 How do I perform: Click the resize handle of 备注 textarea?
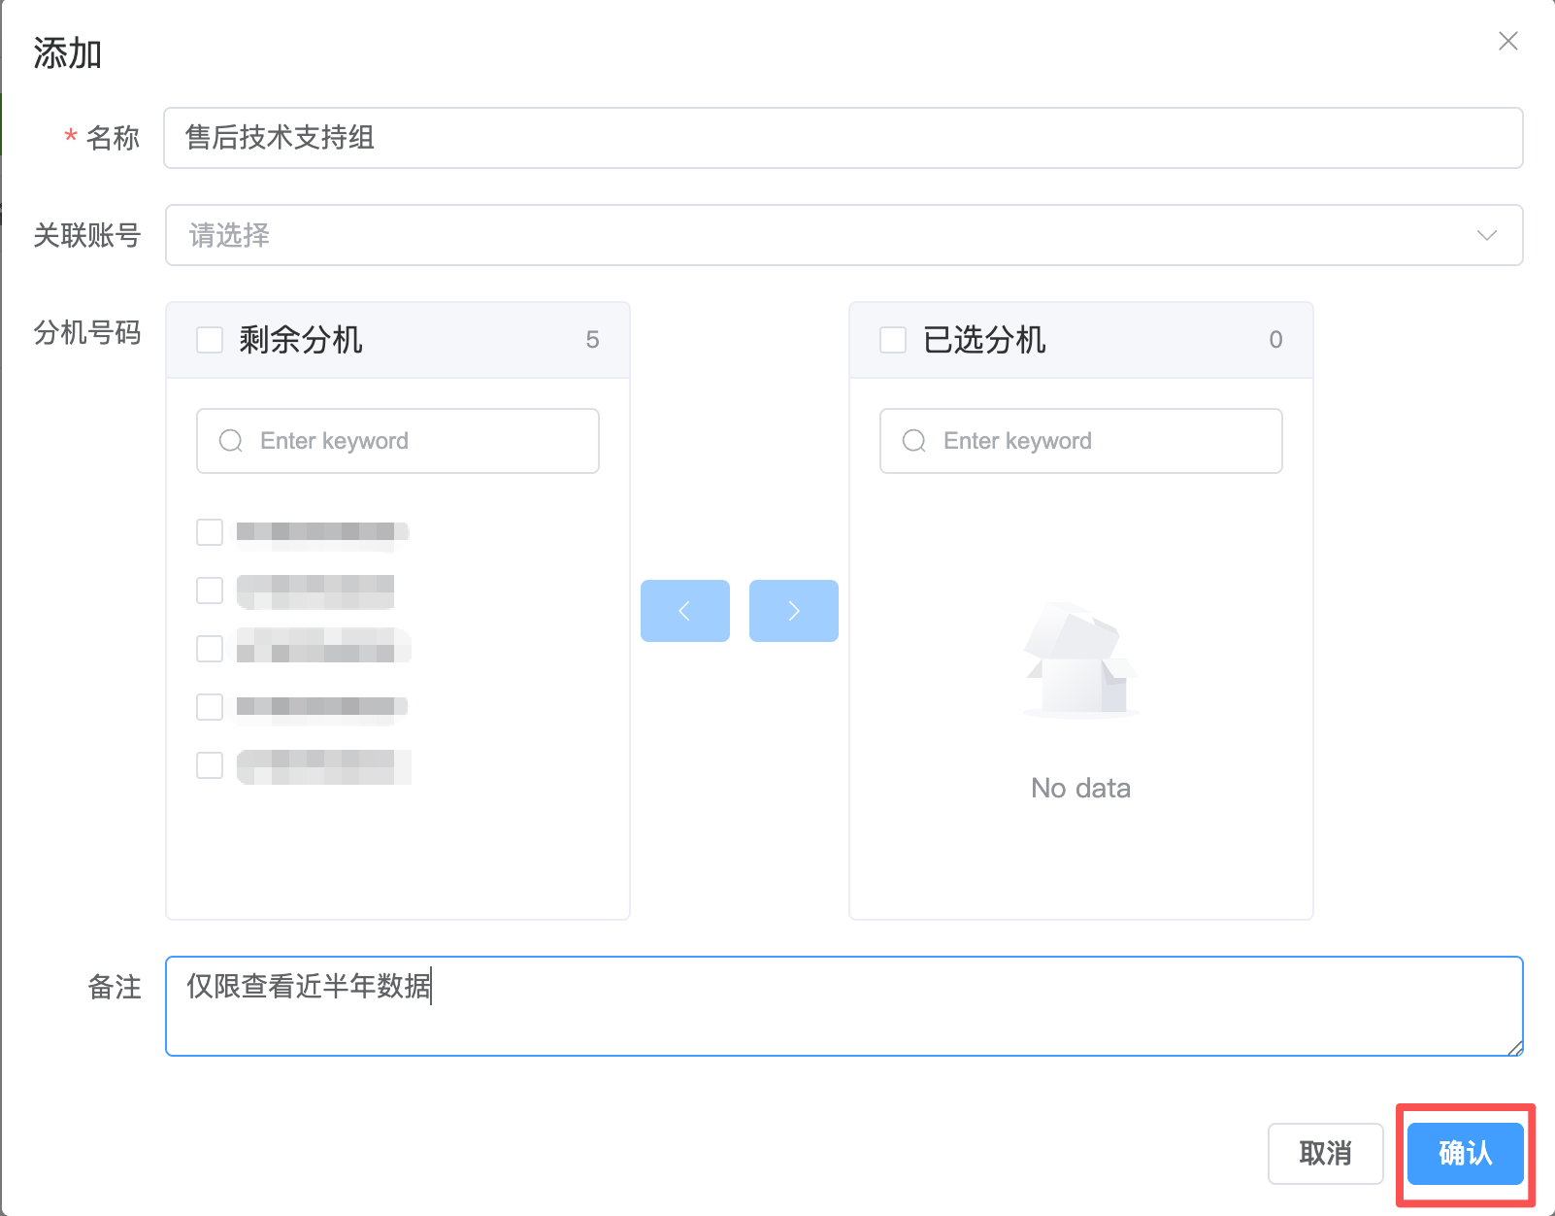pos(1515,1047)
